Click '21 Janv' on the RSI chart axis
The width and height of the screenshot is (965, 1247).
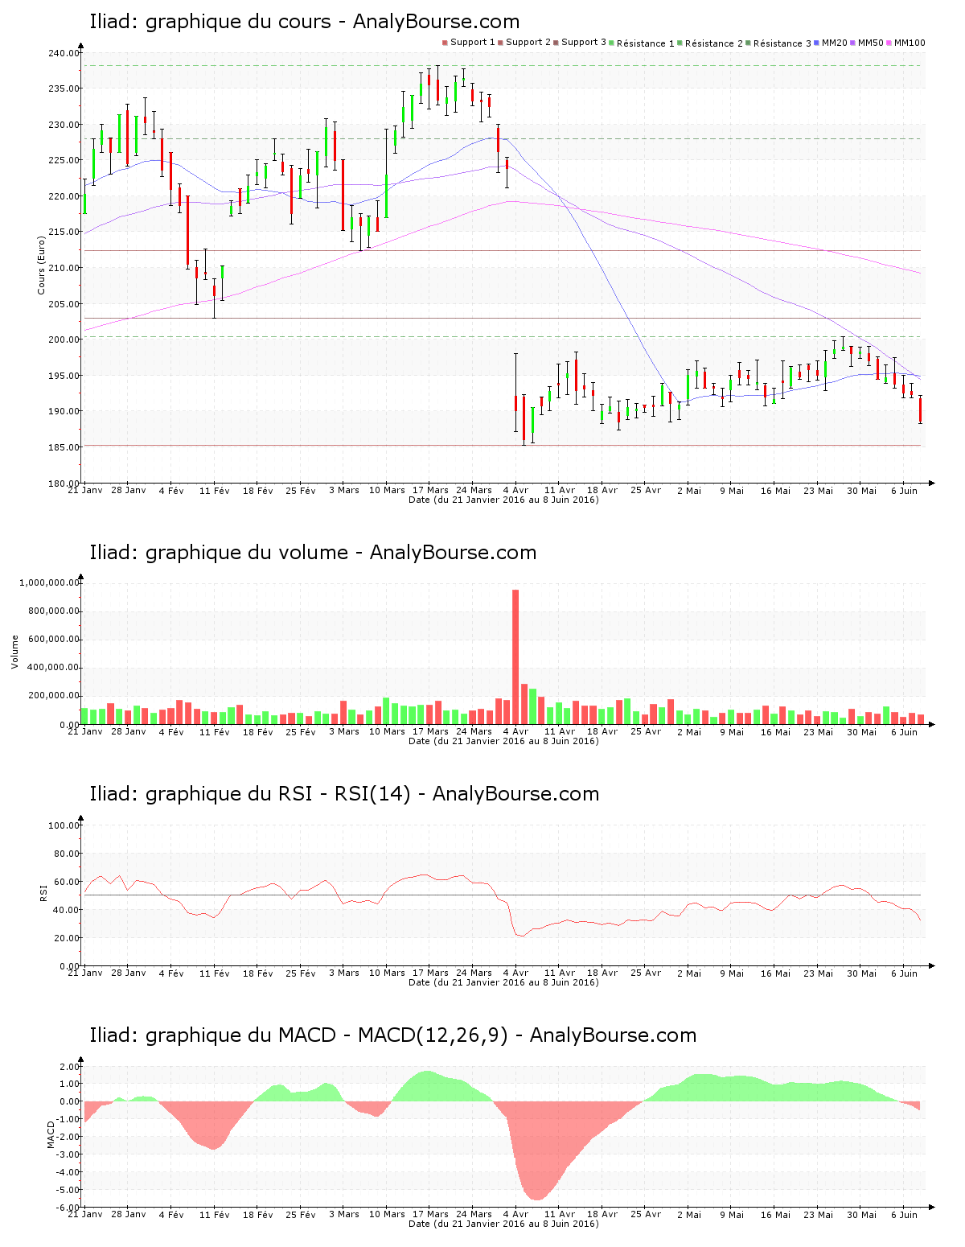84,973
